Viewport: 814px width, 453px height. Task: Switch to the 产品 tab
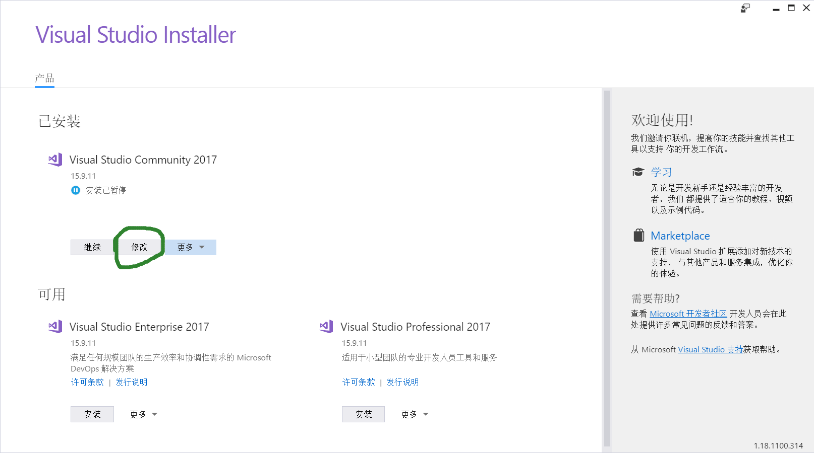(44, 78)
